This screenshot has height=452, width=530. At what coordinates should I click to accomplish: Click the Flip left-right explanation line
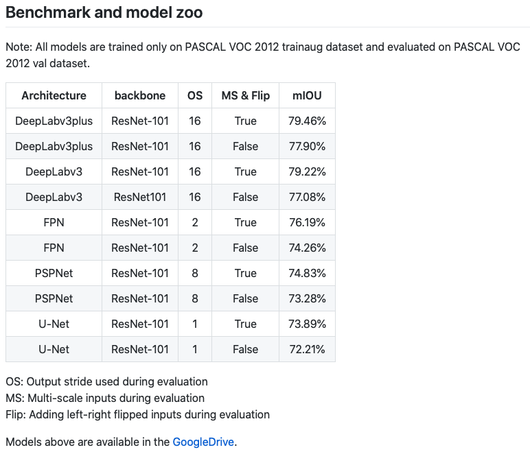137,414
